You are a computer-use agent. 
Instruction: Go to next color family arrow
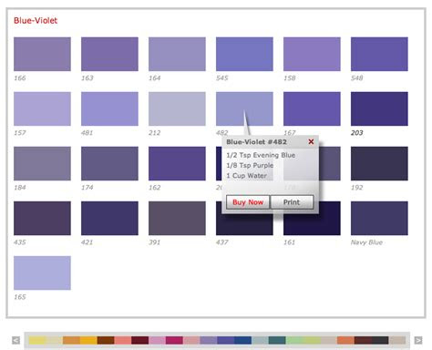418,340
